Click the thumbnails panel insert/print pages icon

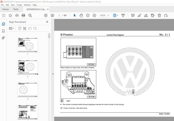point(25,29)
